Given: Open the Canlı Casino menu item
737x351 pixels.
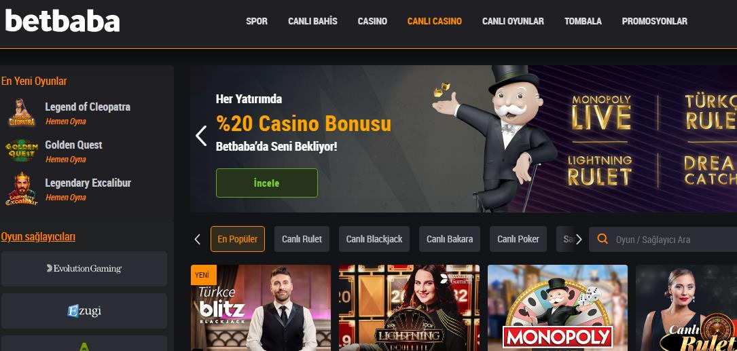Looking at the screenshot, I should 434,21.
